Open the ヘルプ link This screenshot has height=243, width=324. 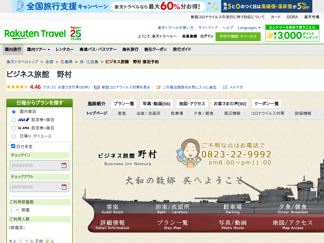point(227,28)
